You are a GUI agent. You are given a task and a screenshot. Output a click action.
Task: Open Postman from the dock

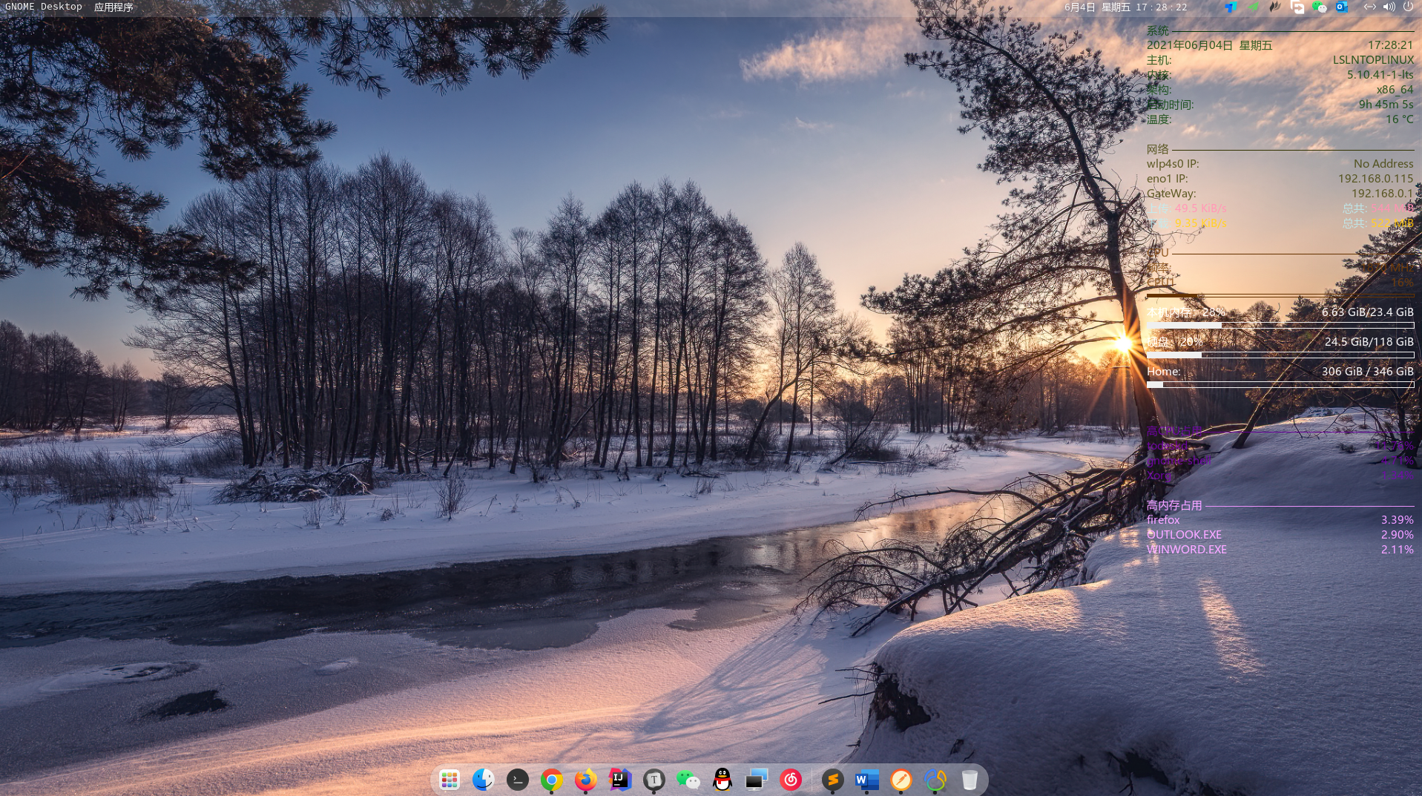point(901,780)
